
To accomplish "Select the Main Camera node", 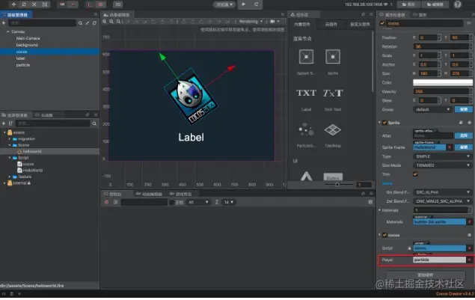I will click(x=28, y=38).
